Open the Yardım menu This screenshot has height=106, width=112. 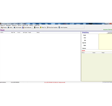click(37, 25)
